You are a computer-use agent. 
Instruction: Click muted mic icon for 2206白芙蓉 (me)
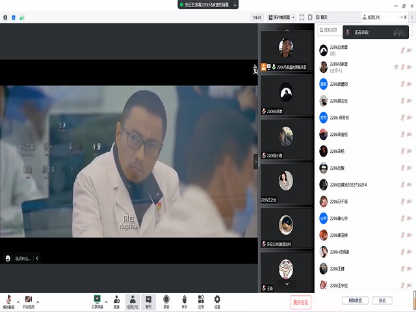pyautogui.click(x=403, y=51)
